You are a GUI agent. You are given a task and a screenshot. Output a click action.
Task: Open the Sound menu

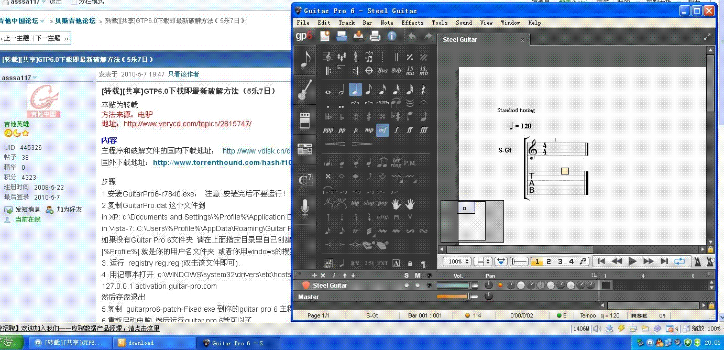464,23
